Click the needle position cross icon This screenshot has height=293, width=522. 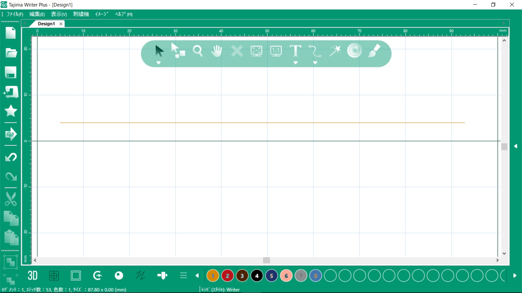pyautogui.click(x=162, y=276)
